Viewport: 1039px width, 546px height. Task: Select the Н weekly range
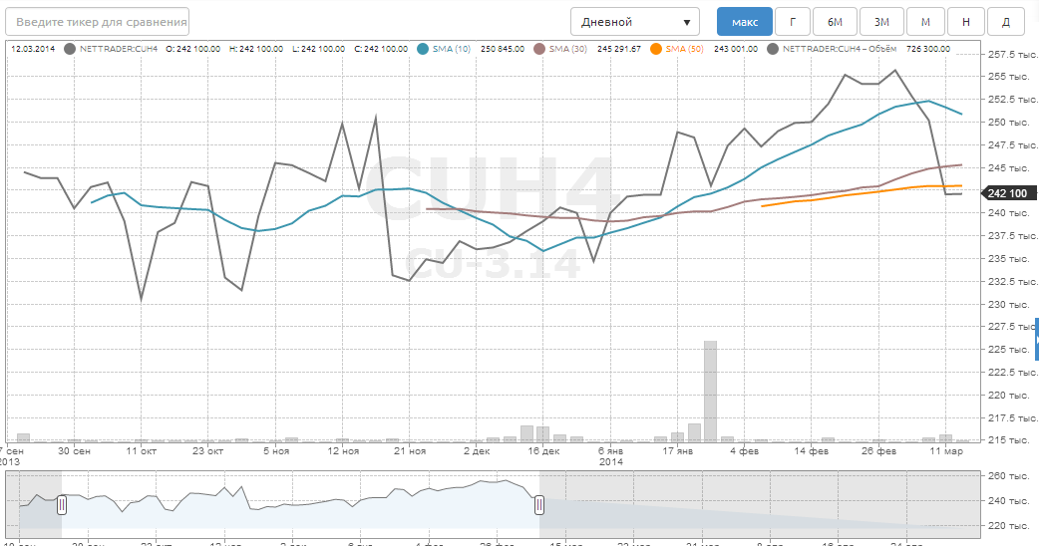pyautogui.click(x=965, y=21)
